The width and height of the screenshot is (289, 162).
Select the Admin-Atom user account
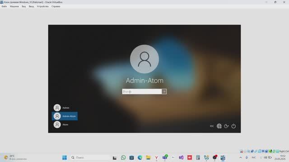[65, 116]
